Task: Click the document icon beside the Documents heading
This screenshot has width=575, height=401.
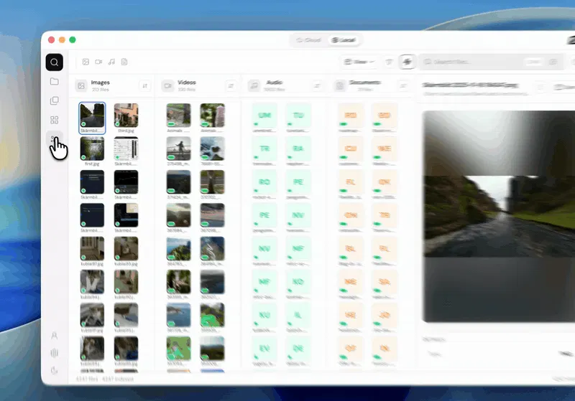Action: coord(340,85)
